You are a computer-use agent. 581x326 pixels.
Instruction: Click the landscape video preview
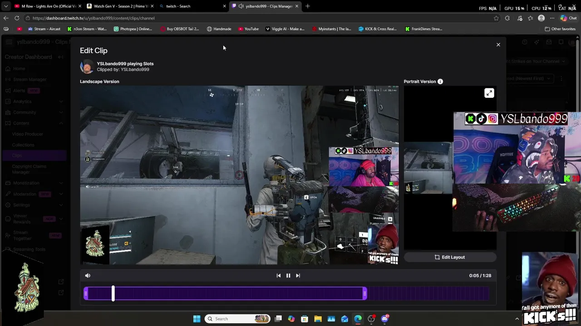click(239, 175)
